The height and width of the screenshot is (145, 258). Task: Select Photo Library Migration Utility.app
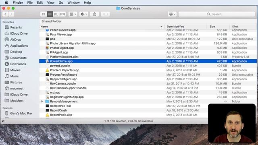pyautogui.click(x=148, y=43)
